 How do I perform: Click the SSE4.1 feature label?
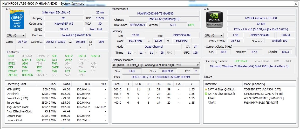[26, 60]
